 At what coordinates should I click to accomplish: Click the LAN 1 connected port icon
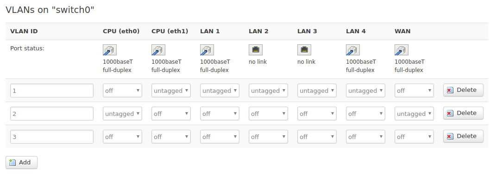coord(207,50)
